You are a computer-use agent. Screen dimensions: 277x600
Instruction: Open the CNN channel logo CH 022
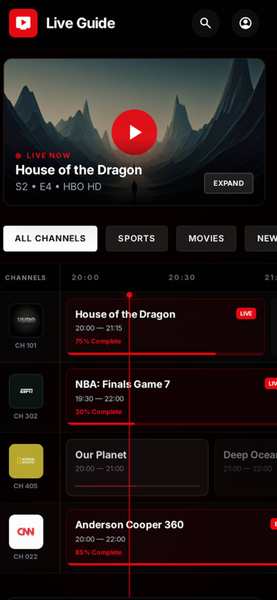click(x=26, y=532)
